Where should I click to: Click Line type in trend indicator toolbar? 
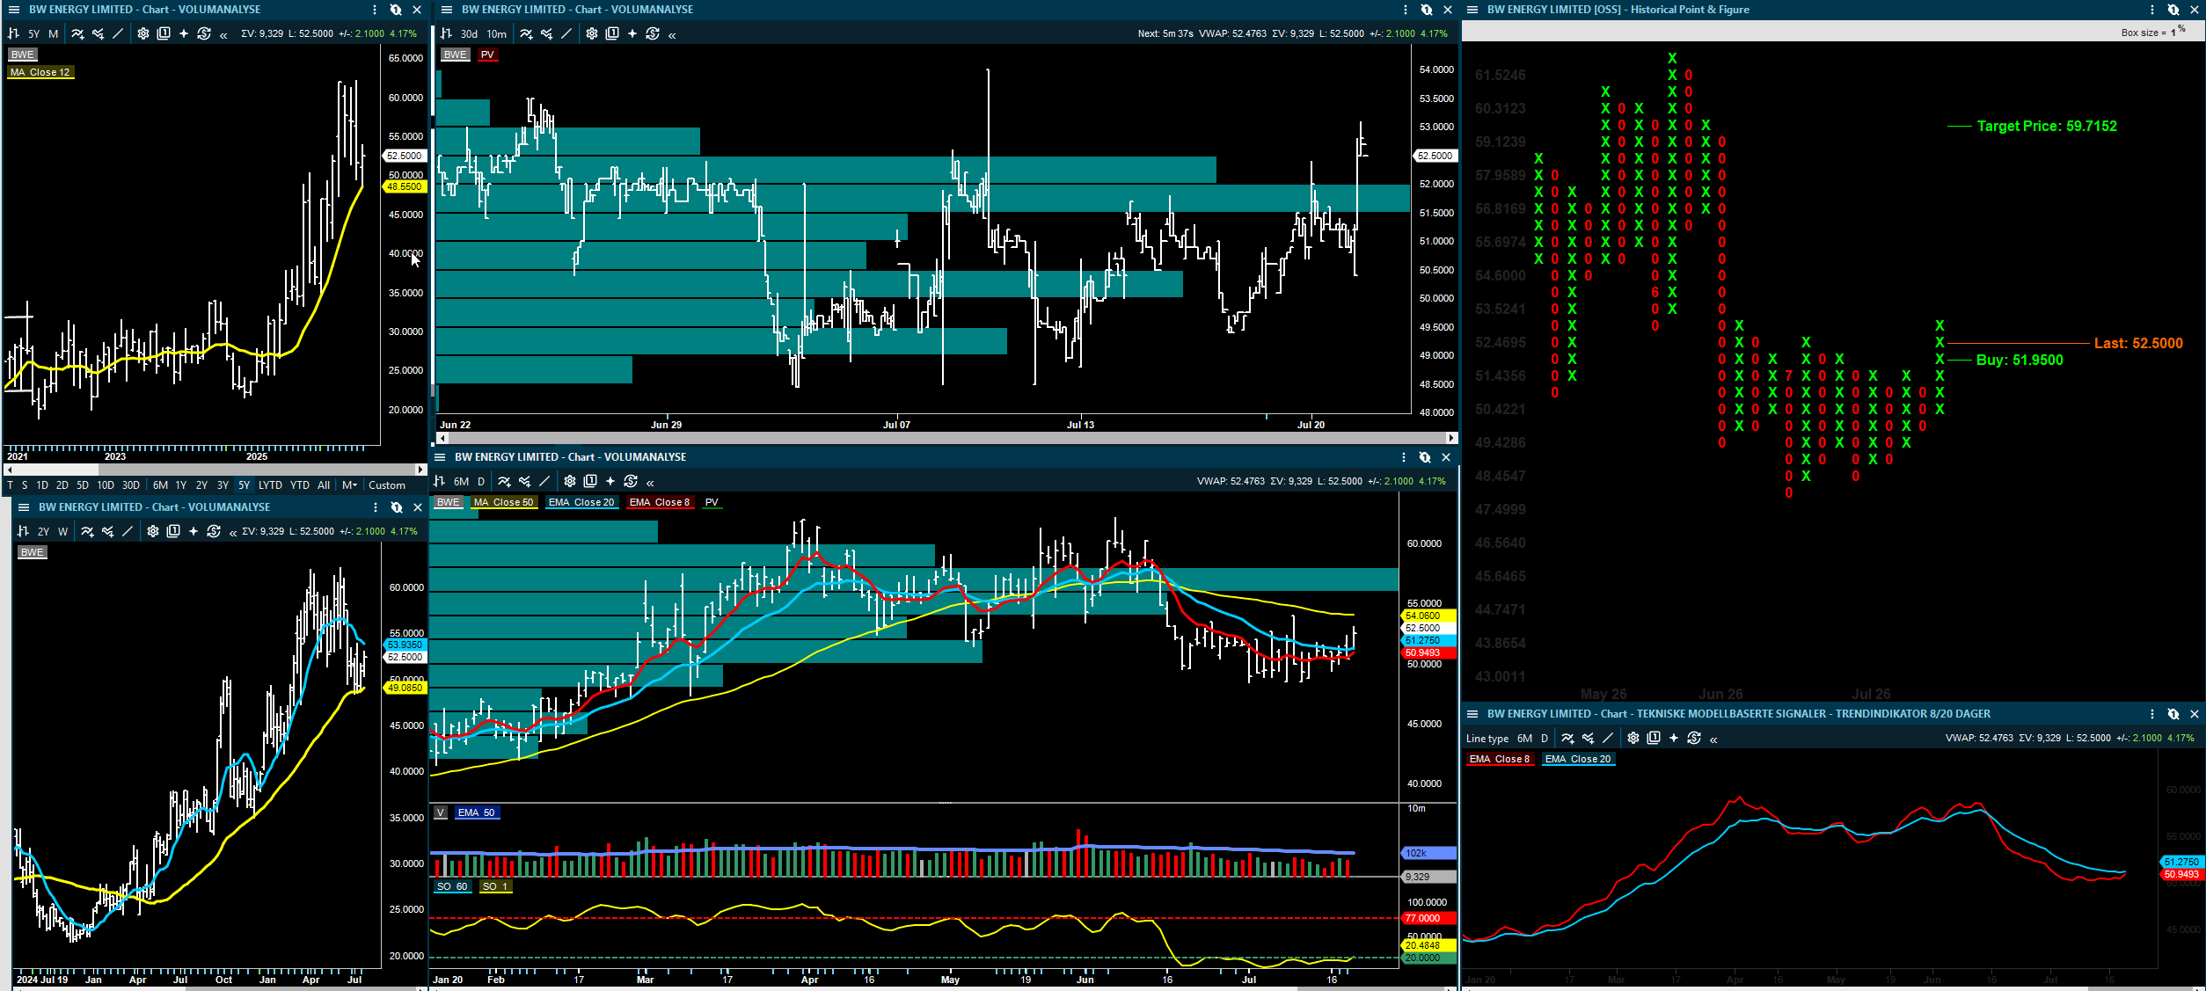(1487, 739)
